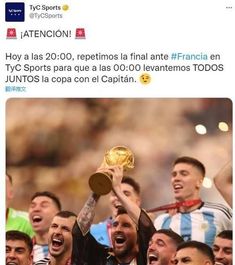Viewport: 235px width, 265px height.
Task: Click the winking face emoji
Action: tap(145, 79)
